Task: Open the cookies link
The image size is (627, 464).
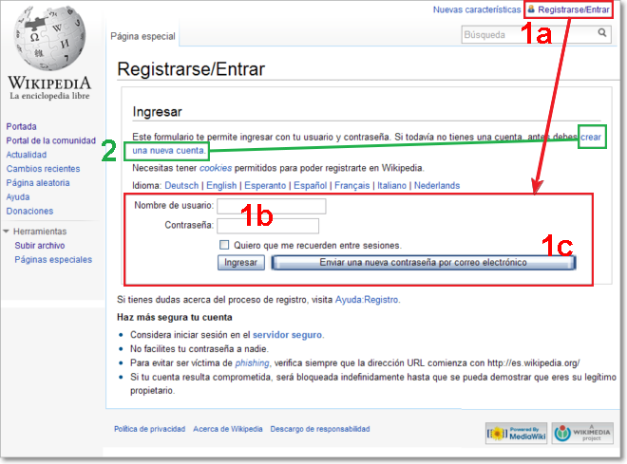Action: click(x=216, y=168)
